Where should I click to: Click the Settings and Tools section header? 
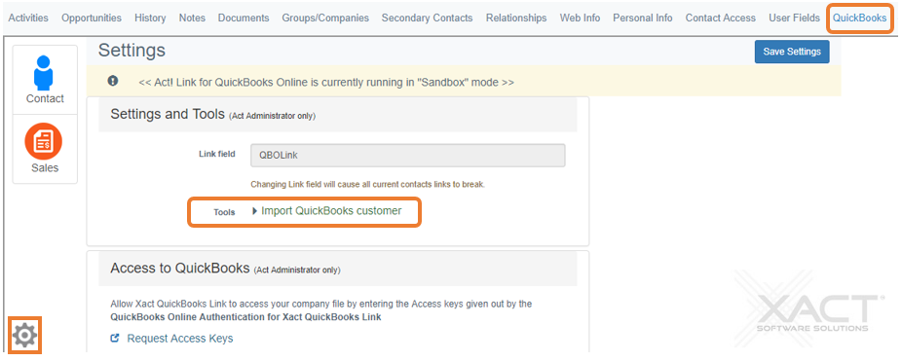(x=338, y=115)
